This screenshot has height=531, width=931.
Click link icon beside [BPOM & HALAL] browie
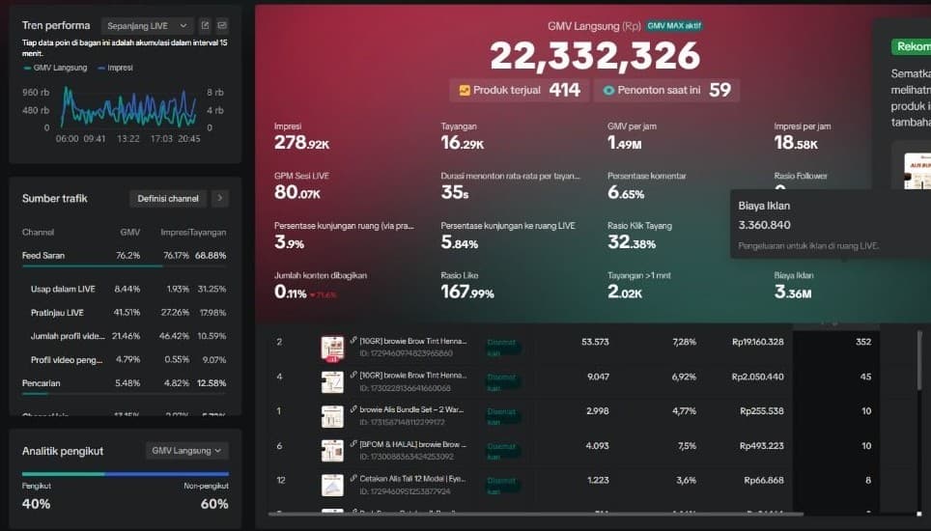click(353, 444)
